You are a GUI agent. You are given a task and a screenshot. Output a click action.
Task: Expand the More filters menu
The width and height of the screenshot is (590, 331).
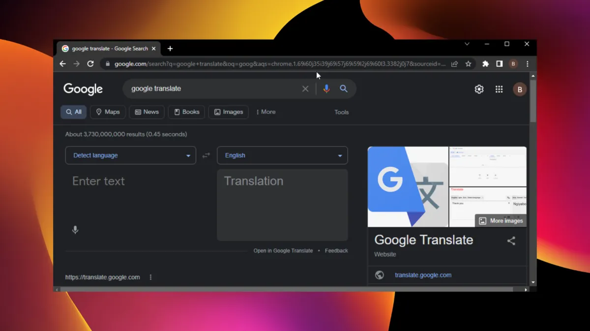click(x=265, y=112)
